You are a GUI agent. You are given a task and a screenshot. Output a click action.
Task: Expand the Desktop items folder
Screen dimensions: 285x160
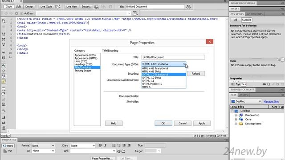tap(236, 124)
